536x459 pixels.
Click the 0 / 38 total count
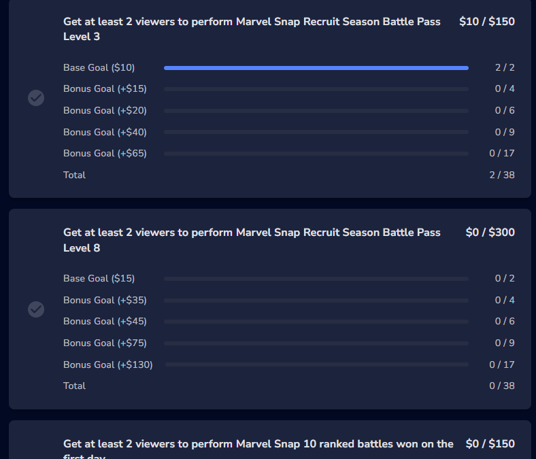502,386
